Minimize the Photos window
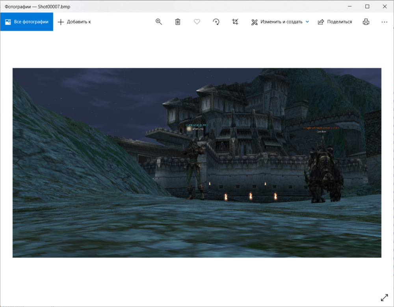 click(349, 7)
